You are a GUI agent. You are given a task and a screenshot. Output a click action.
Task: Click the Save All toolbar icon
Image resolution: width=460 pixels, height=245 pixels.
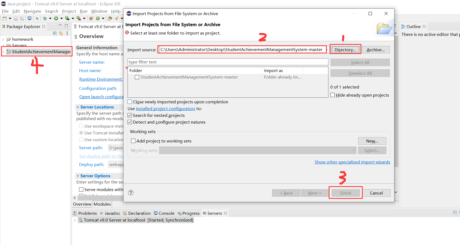[22, 18]
